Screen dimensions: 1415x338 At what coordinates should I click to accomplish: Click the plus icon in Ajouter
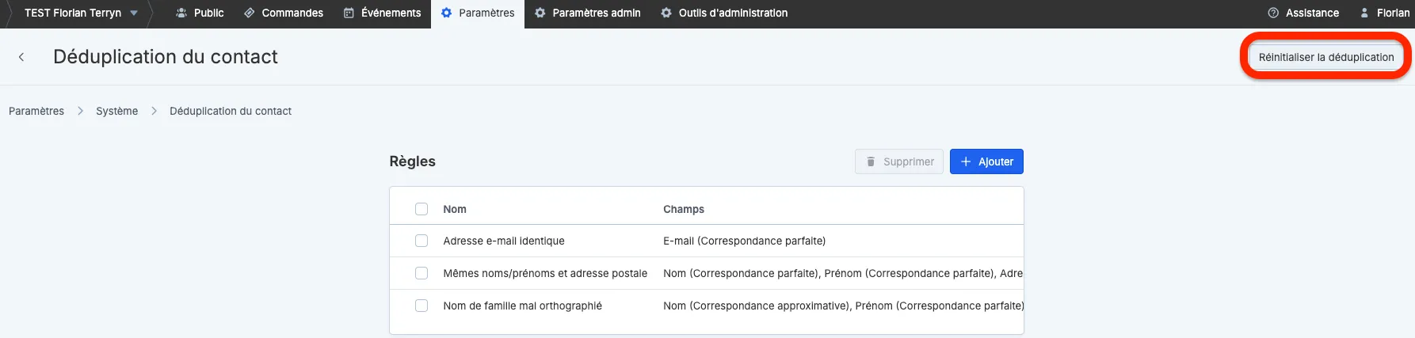966,161
